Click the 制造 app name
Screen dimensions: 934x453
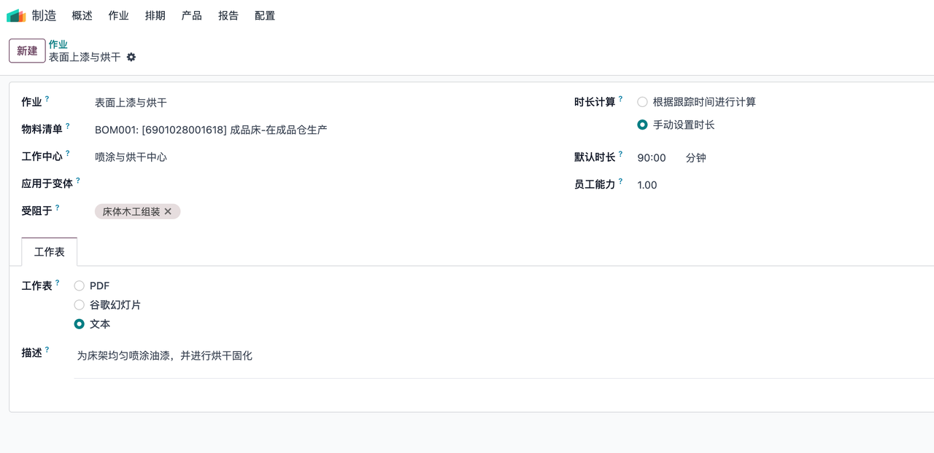(x=45, y=15)
